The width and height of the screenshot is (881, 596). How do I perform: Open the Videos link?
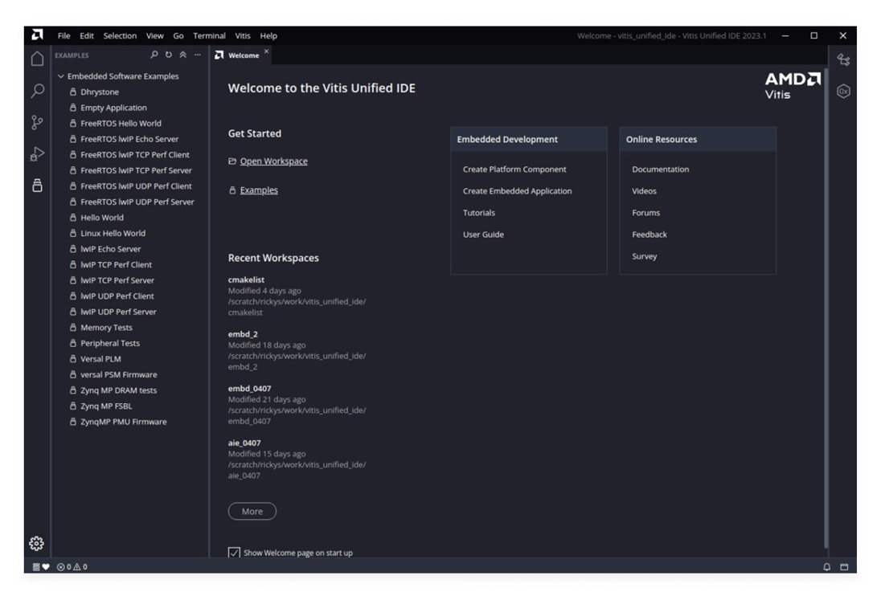pyautogui.click(x=644, y=191)
